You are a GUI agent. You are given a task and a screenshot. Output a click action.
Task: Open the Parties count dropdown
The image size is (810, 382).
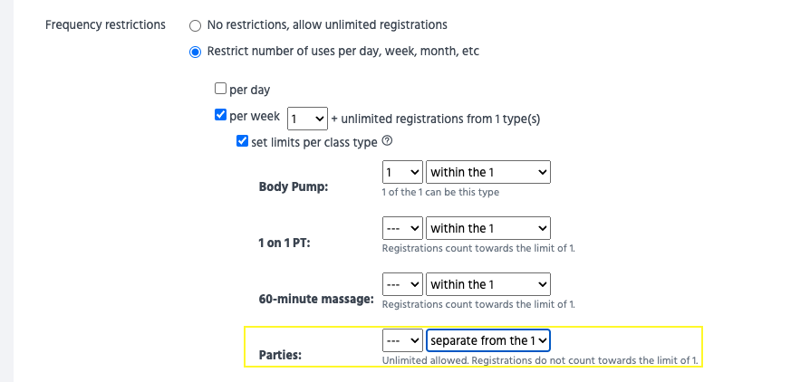pos(402,340)
